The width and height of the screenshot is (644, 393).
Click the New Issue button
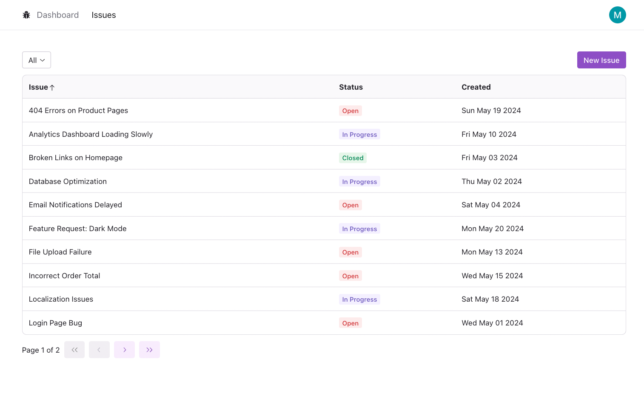[x=601, y=60]
